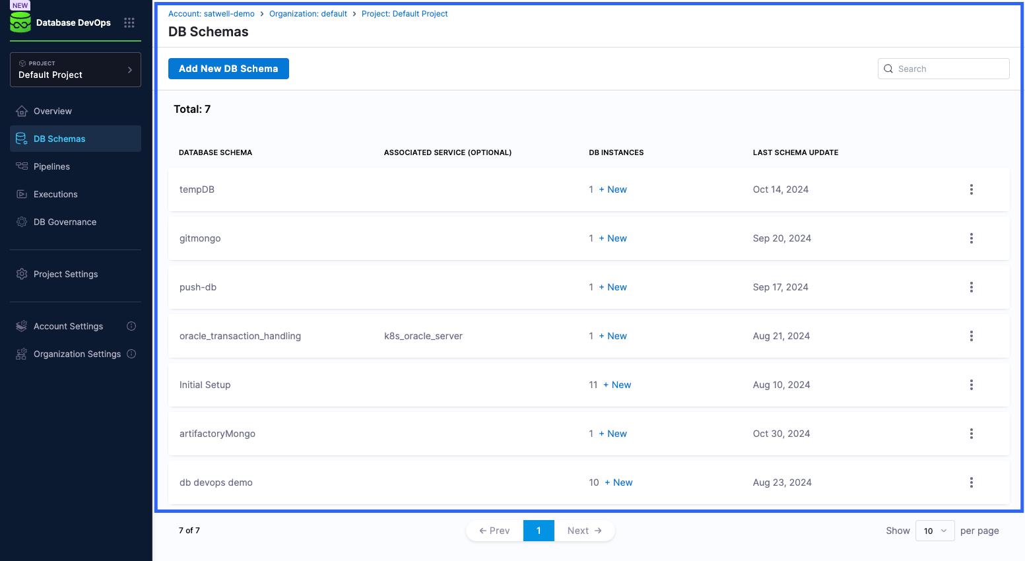Focus the Search input field
The height and width of the screenshot is (561, 1025).
pos(943,69)
